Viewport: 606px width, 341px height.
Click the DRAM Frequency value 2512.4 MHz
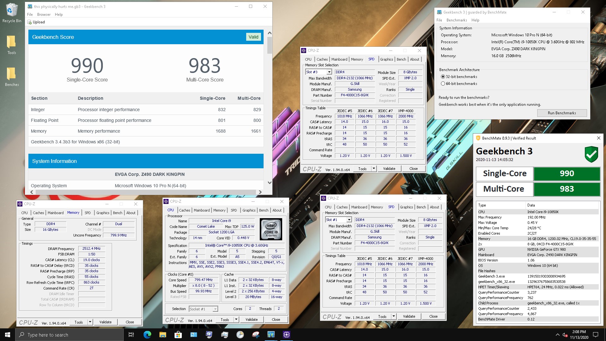(92, 249)
